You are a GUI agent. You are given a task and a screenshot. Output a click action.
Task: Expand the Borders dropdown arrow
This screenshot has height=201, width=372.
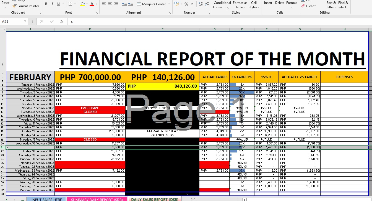76,4
